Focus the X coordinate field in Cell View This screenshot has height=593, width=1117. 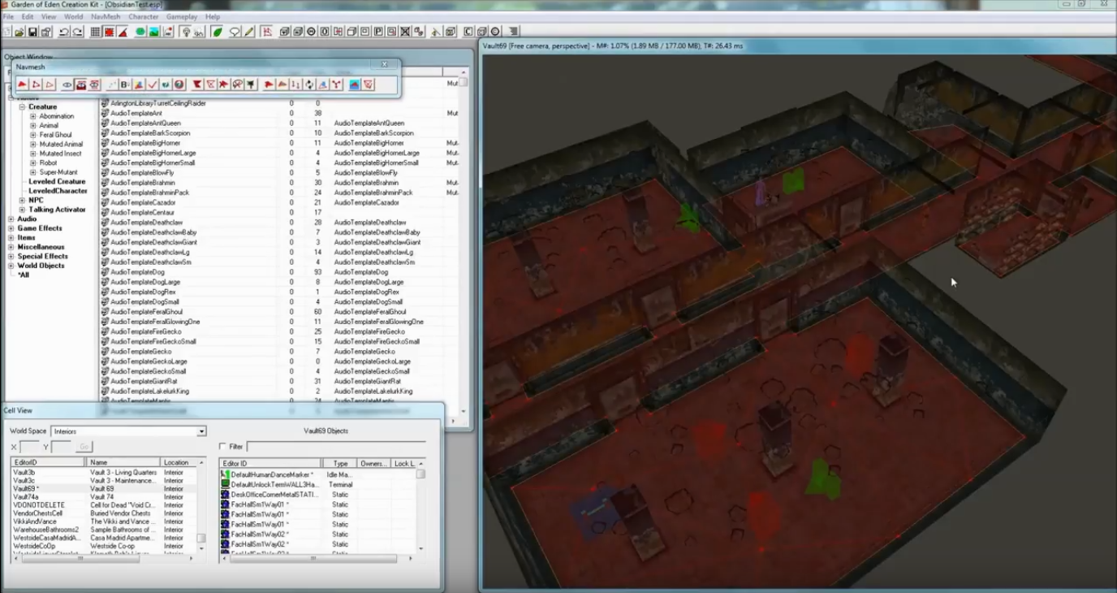click(x=29, y=447)
